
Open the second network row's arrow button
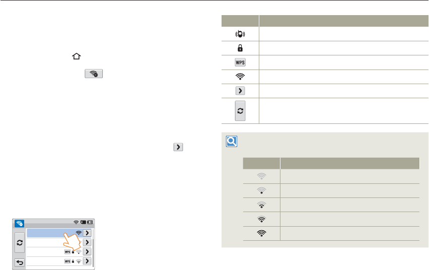click(x=88, y=242)
